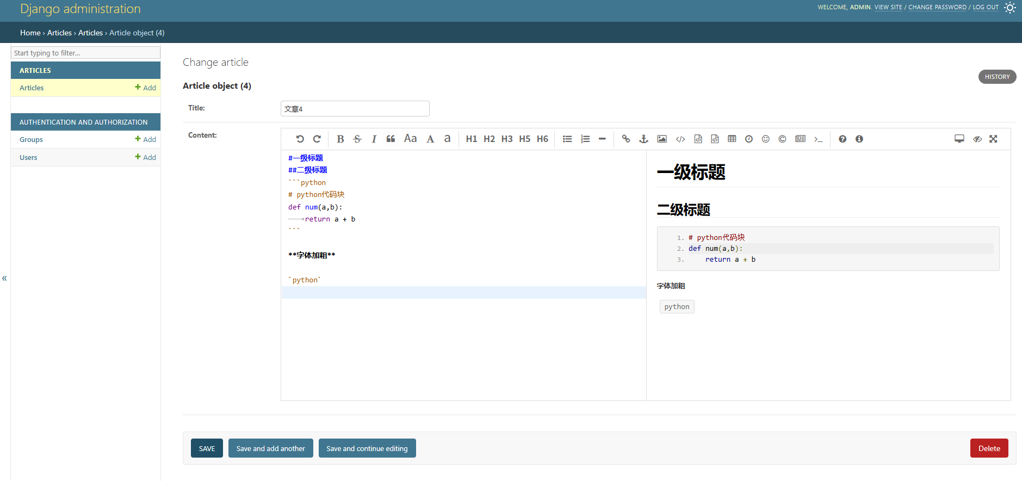Add an anchor using the anchor icon

[643, 139]
